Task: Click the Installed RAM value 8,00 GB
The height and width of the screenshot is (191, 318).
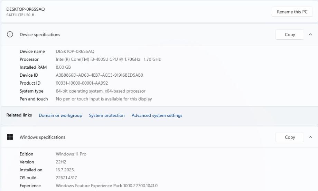Action: point(63,67)
